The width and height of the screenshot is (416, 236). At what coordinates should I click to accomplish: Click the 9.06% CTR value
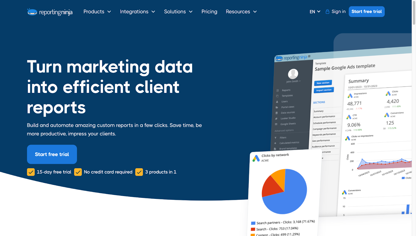pyautogui.click(x=354, y=125)
